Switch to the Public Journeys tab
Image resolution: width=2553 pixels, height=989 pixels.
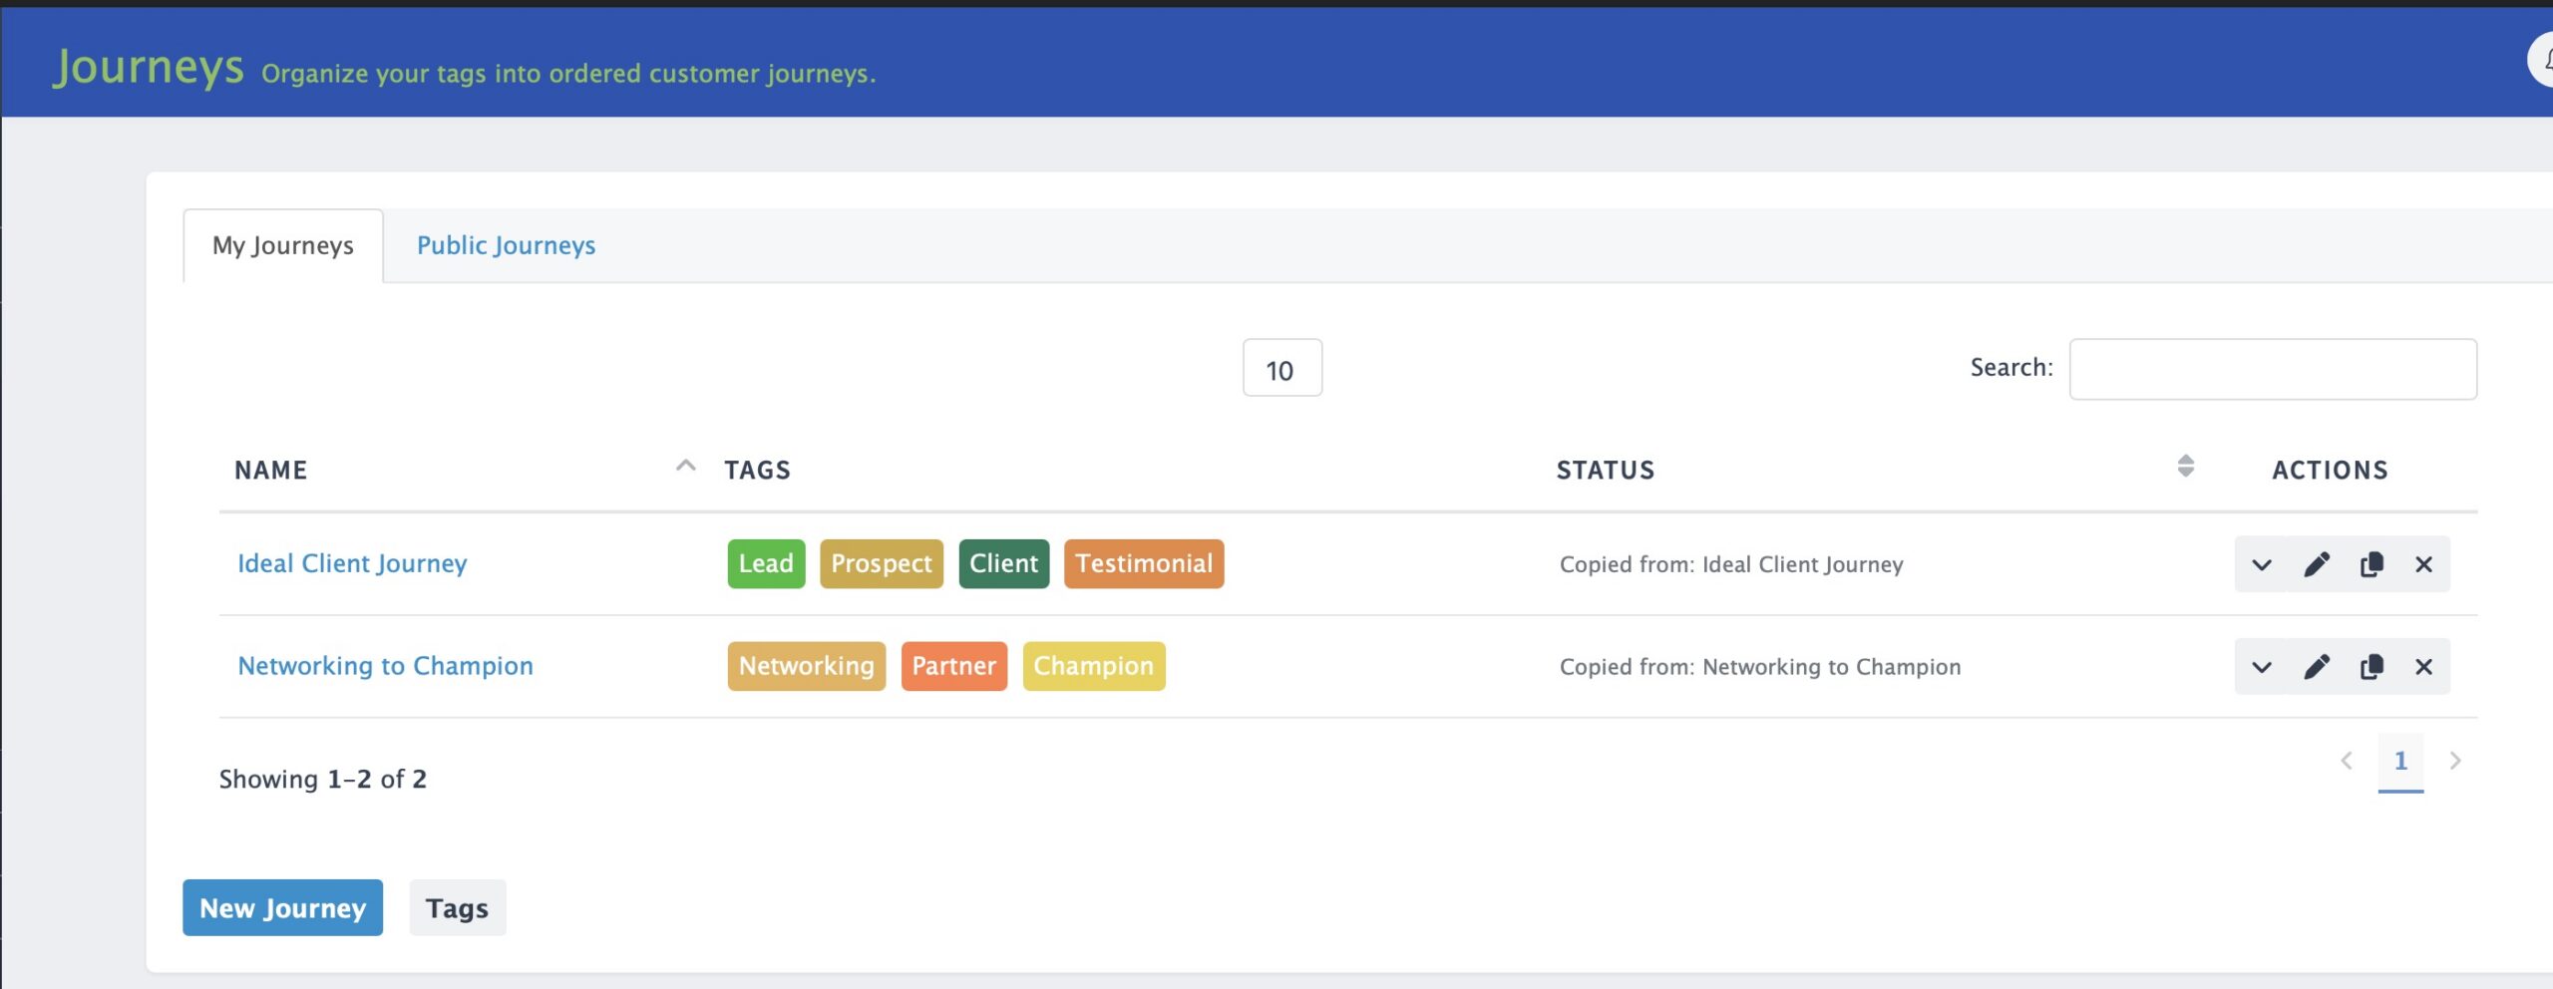coord(506,245)
